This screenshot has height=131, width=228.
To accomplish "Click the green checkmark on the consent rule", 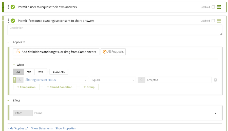I will [x=13, y=21].
